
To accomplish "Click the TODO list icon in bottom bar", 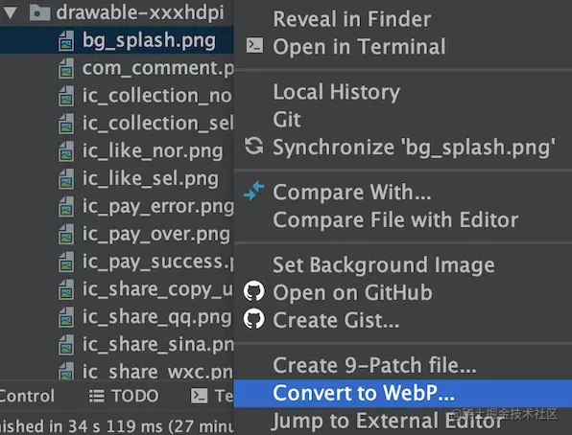I will pos(97,396).
